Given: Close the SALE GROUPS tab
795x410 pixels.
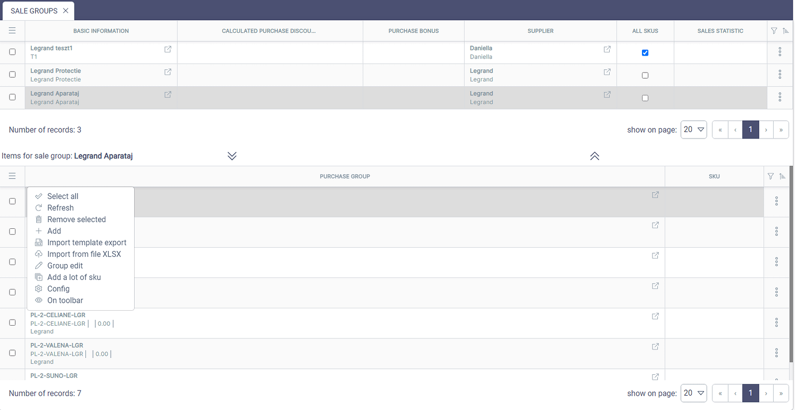Looking at the screenshot, I should (66, 11).
